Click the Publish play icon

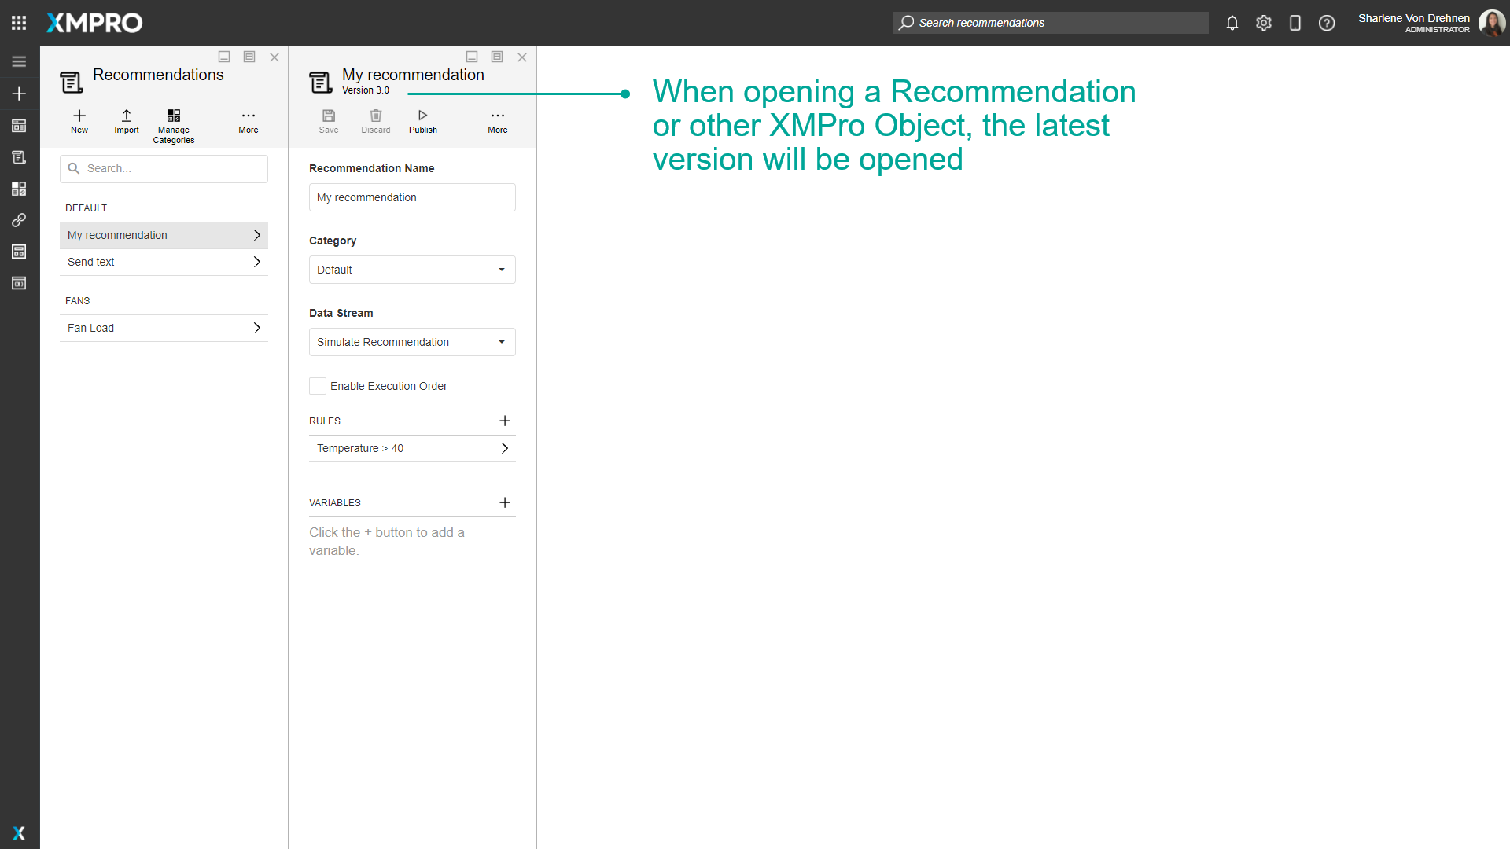point(422,116)
